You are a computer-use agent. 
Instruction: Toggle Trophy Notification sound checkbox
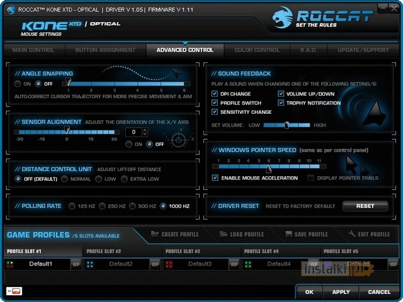point(281,103)
